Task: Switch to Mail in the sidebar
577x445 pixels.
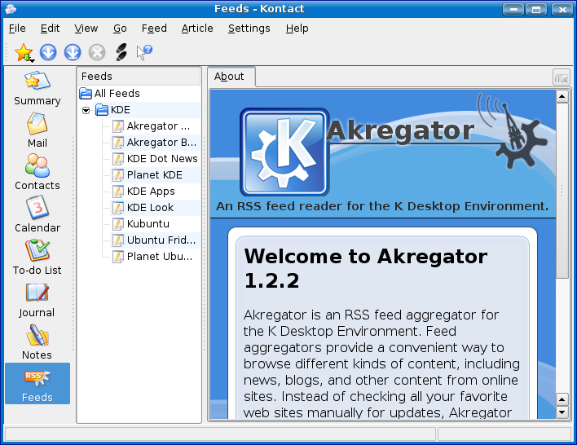Action: [x=37, y=130]
